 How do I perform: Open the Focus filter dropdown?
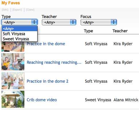pos(99,22)
